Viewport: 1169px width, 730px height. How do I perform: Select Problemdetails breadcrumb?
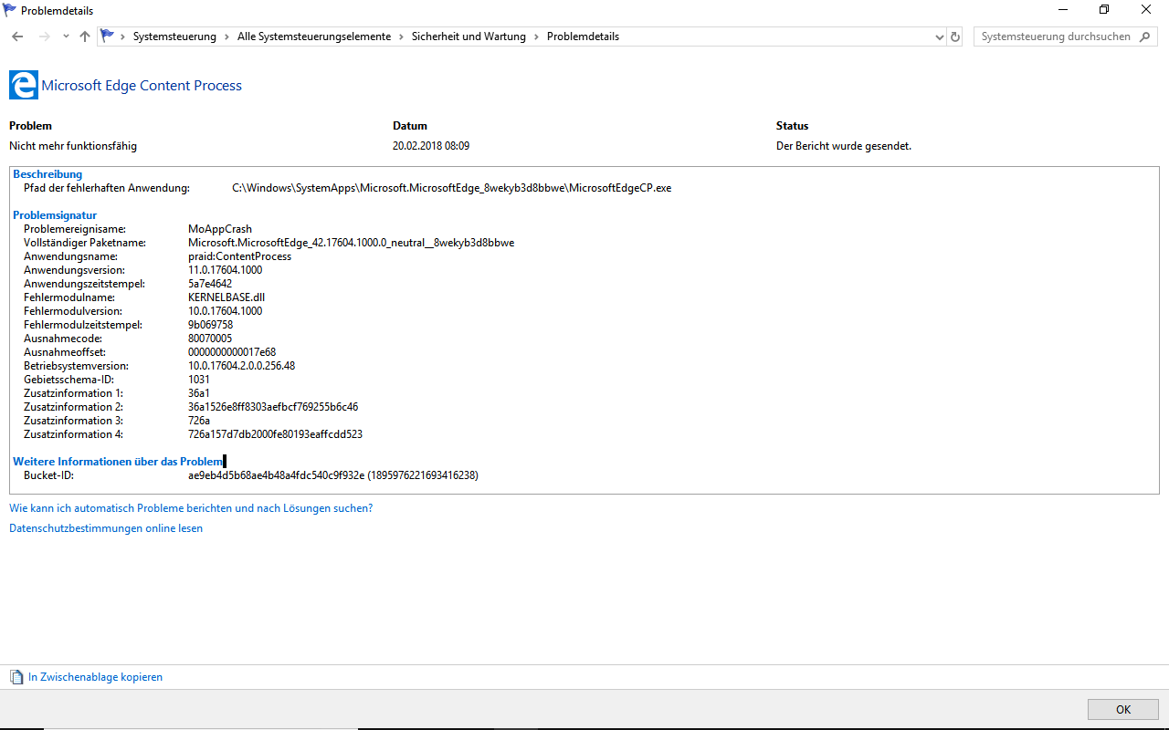pos(583,36)
